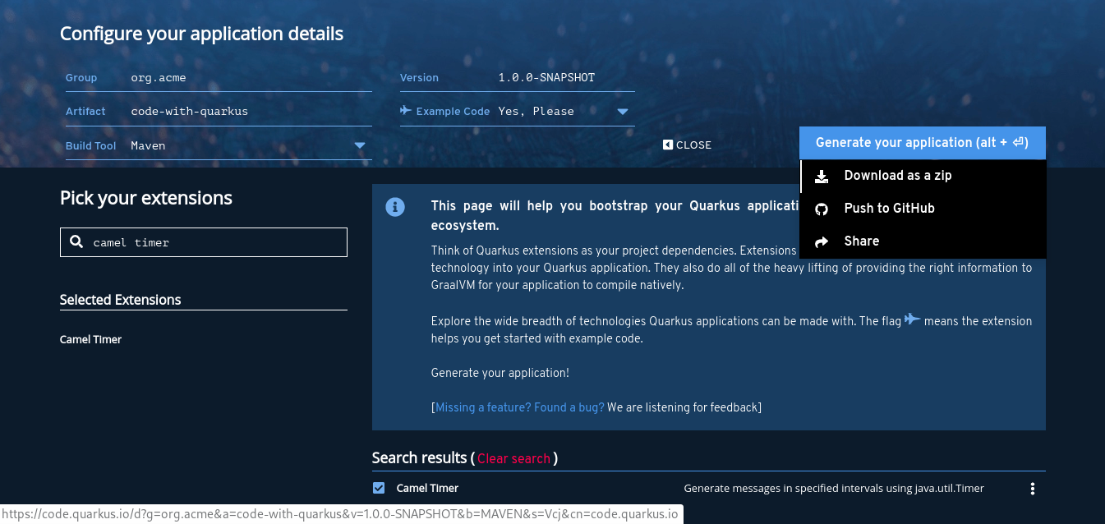1105x524 pixels.
Task: Click the blue info circle icon
Action: tap(395, 207)
